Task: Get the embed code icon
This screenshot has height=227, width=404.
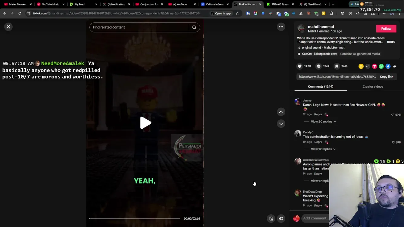Action: tap(368, 66)
